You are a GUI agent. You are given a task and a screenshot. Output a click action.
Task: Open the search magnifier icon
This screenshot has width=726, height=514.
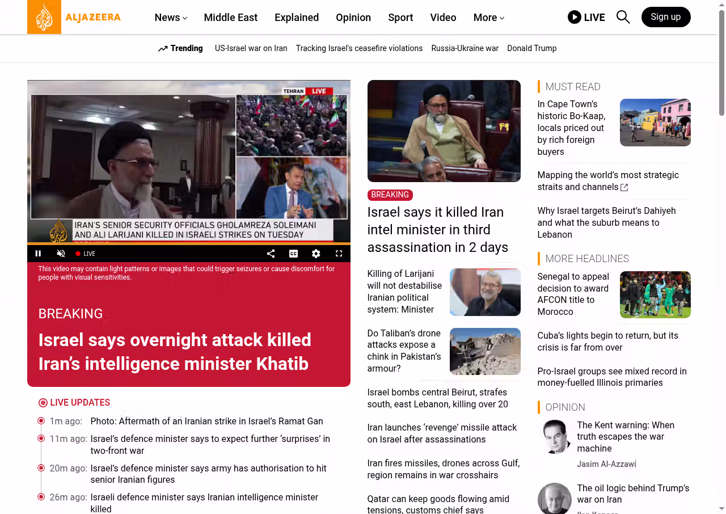tap(623, 17)
